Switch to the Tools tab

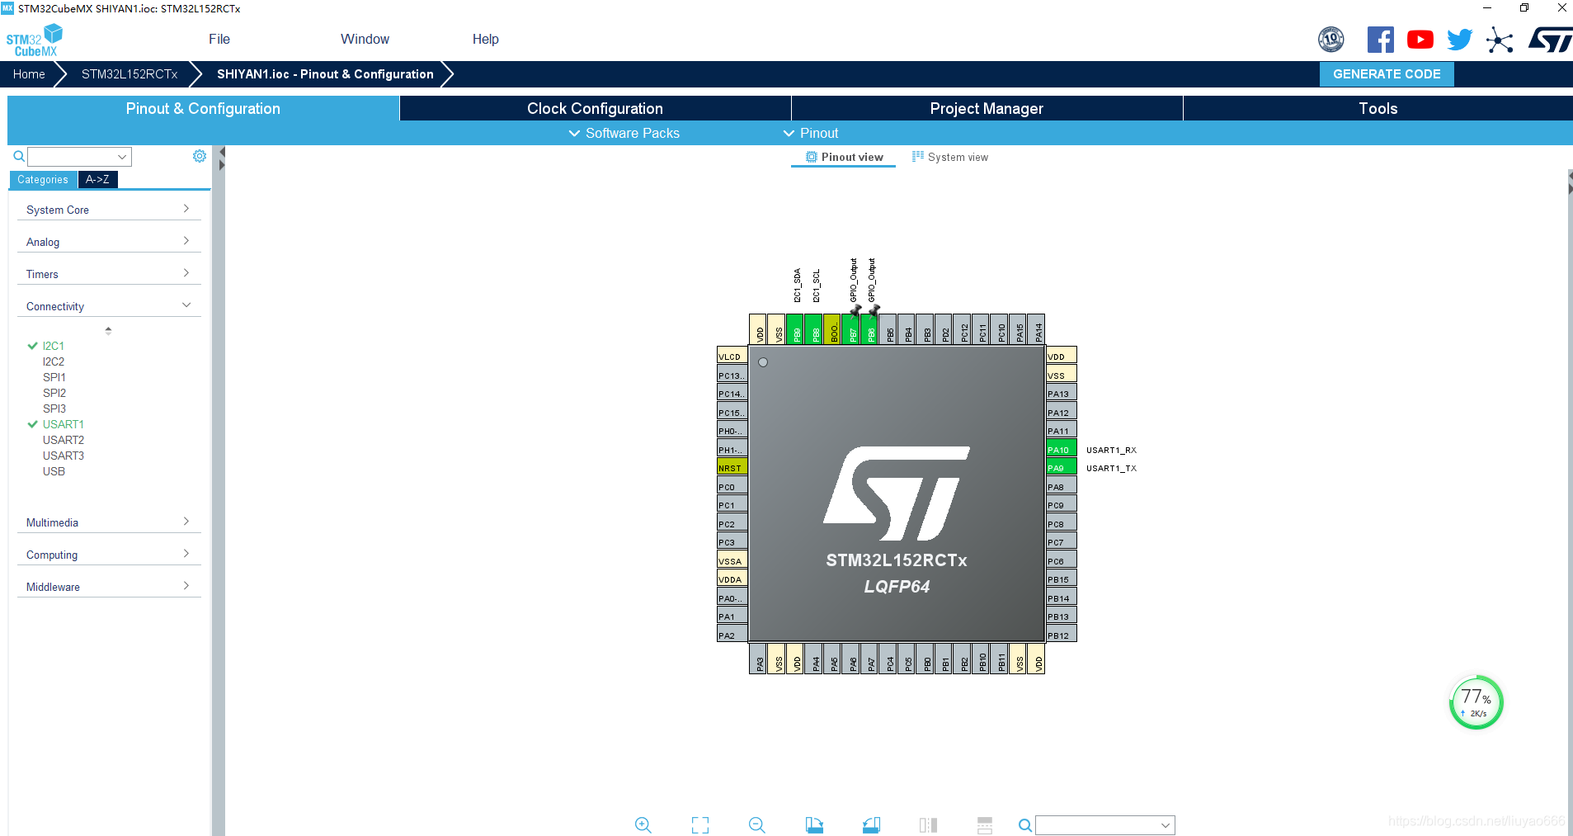point(1378,108)
